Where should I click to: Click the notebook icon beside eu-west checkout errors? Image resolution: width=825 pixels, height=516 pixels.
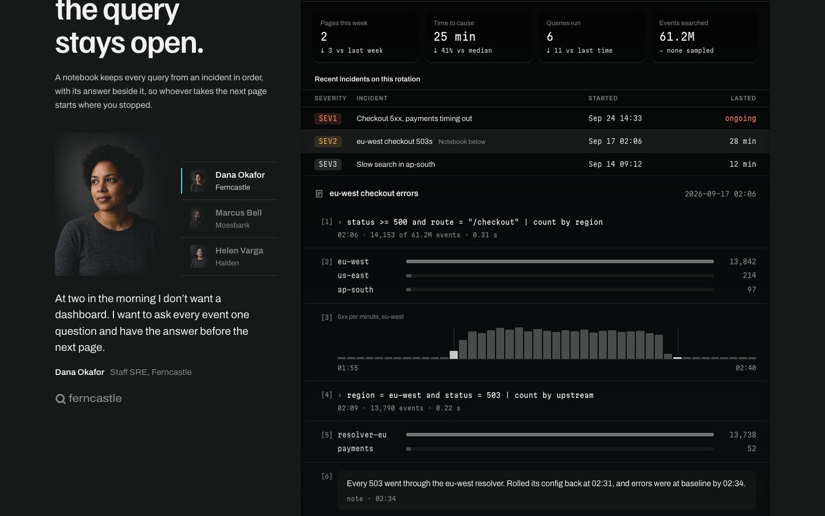point(319,194)
